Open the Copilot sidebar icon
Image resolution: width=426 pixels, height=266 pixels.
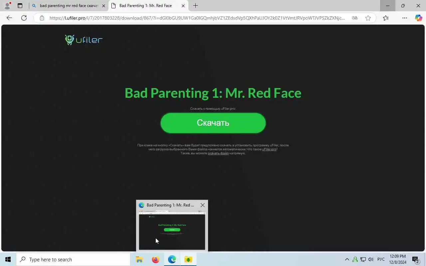click(x=418, y=18)
